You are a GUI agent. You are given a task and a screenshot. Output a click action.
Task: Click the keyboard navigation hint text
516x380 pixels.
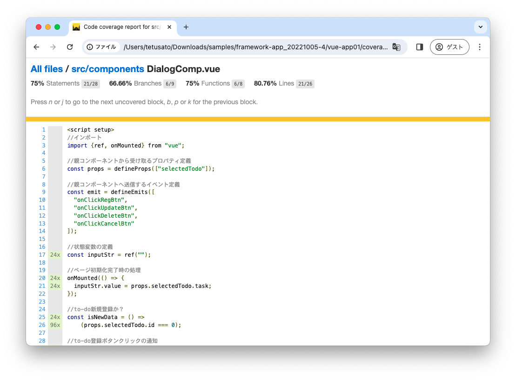144,102
